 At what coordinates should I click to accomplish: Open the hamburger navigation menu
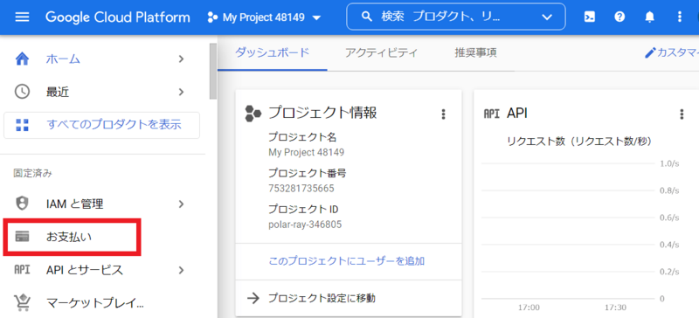[x=23, y=17]
